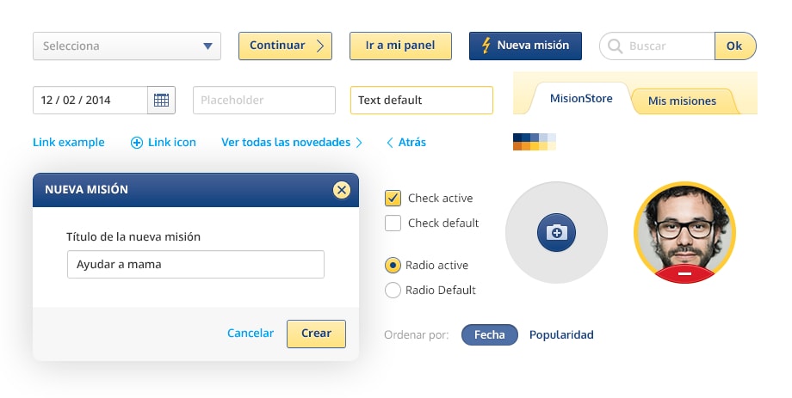Click the Título de la nueva misión field
The height and width of the screenshot is (398, 792).
pos(195,265)
